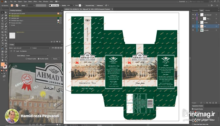Select the Eyedropper tool

click(x=2, y=40)
